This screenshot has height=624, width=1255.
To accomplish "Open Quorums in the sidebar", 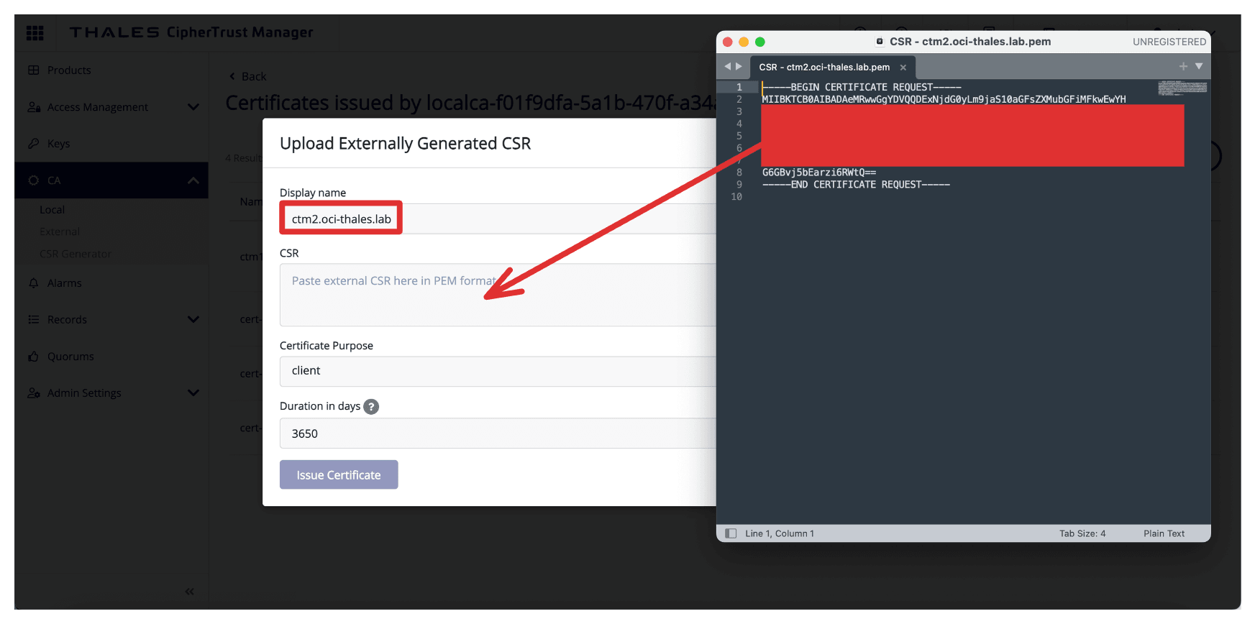I will pos(70,356).
